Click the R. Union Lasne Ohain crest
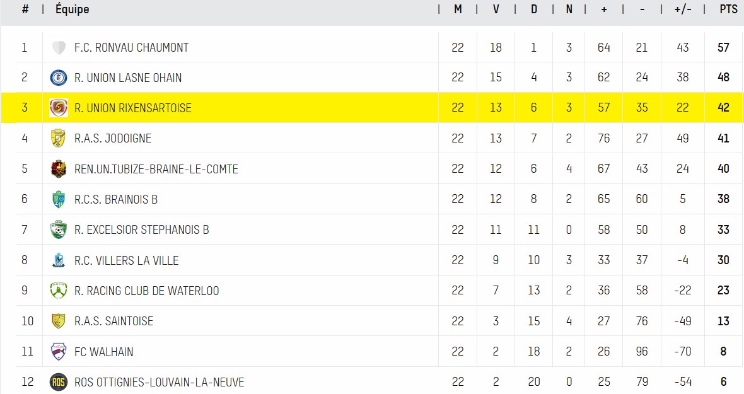The height and width of the screenshot is (394, 744). tap(59, 78)
